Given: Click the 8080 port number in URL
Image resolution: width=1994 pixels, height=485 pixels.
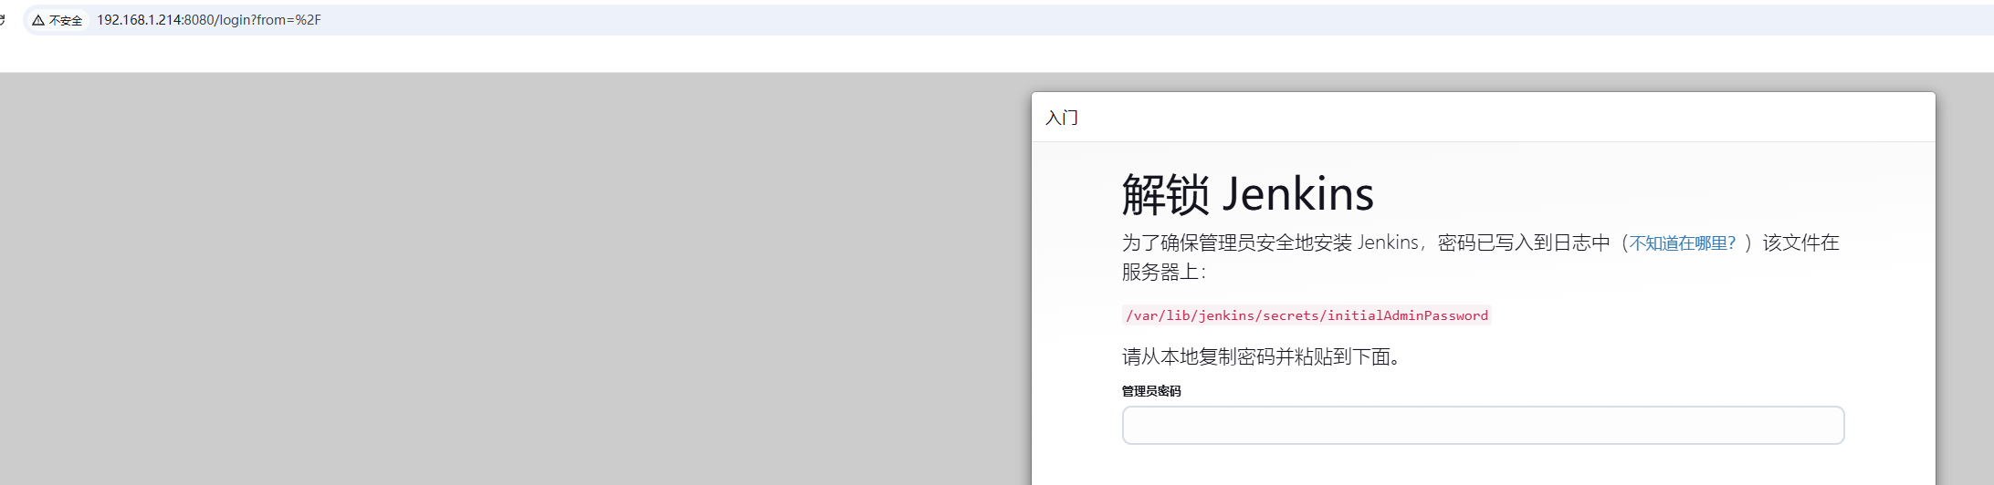Looking at the screenshot, I should [x=198, y=20].
